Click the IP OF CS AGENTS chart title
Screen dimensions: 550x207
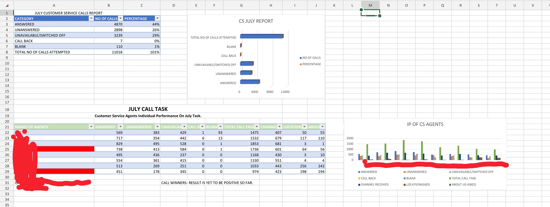[425, 124]
